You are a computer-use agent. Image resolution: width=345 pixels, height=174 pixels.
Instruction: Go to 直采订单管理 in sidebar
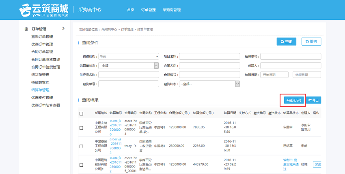pos(42,37)
